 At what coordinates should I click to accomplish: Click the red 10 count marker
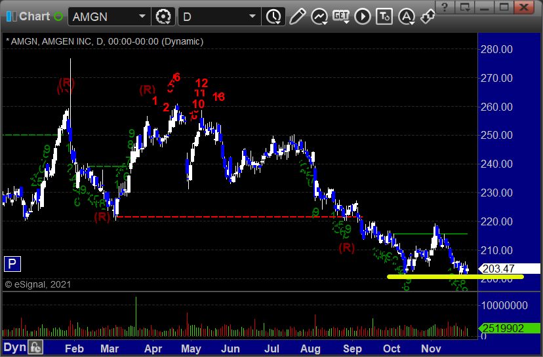coord(198,103)
